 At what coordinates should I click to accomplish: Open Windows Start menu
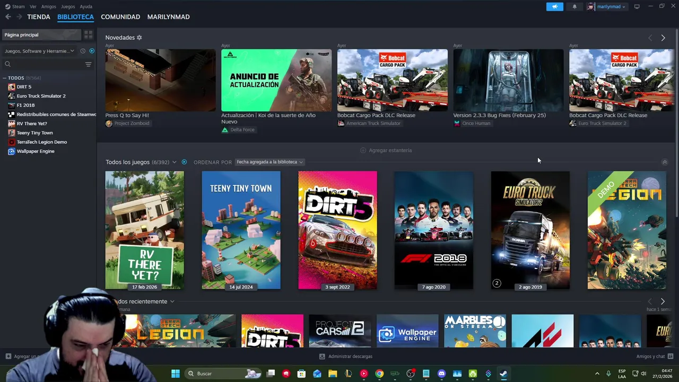pos(176,374)
